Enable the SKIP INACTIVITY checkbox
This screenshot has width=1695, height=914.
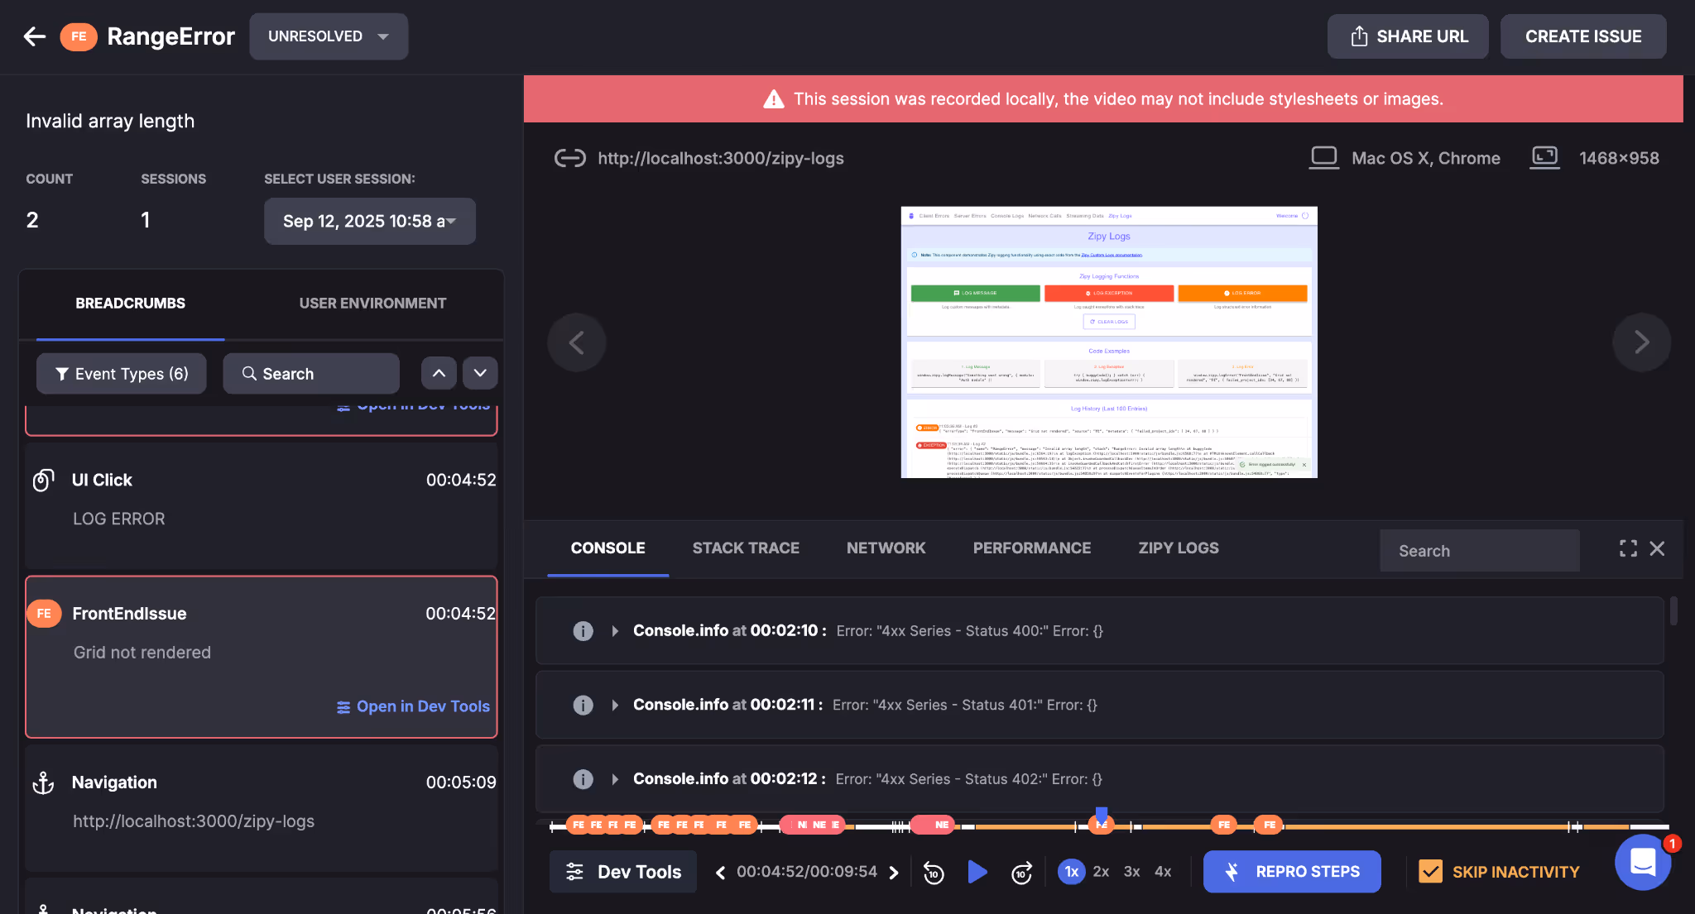1429,871
